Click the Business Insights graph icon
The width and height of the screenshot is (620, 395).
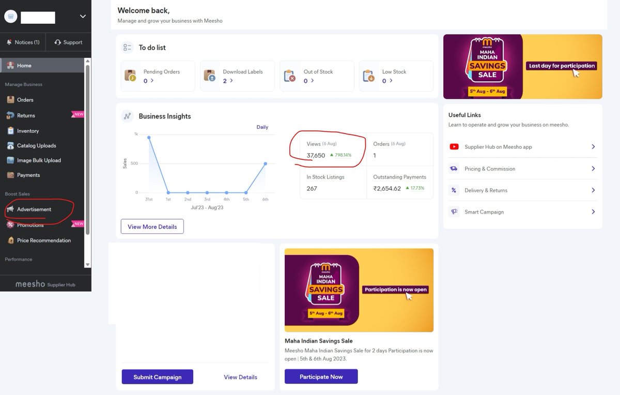127,116
